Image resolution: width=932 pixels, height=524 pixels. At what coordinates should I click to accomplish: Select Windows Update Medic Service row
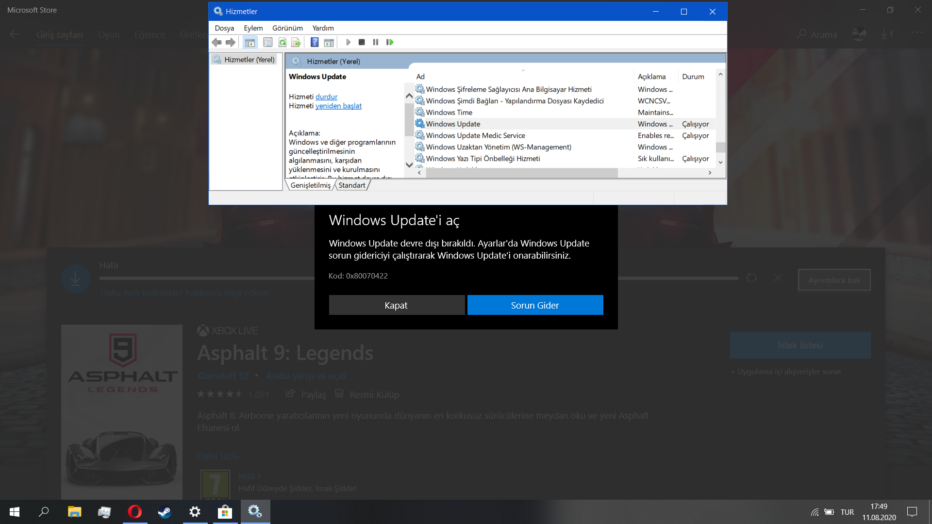[x=565, y=135]
